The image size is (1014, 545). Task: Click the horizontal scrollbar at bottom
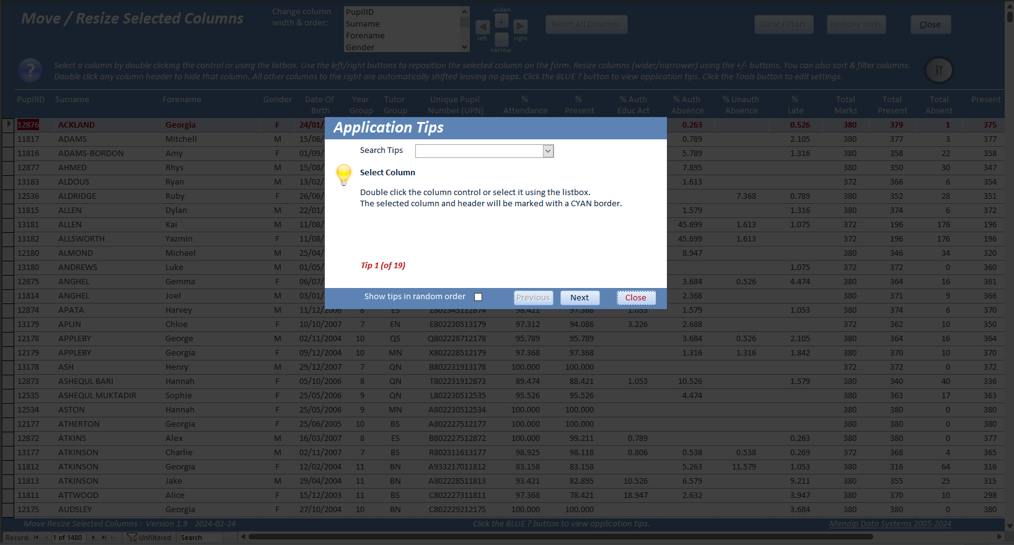(560, 537)
